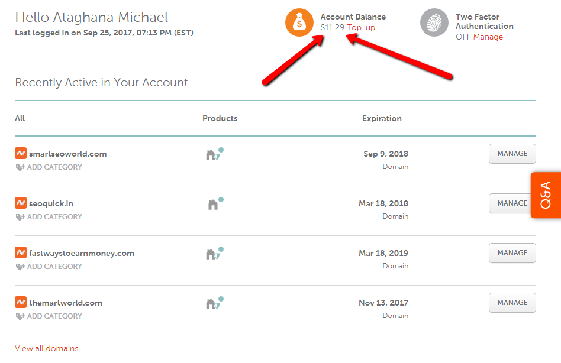Click the Namecheap logo icon beside themartworld.com
The height and width of the screenshot is (363, 561).
pos(21,303)
